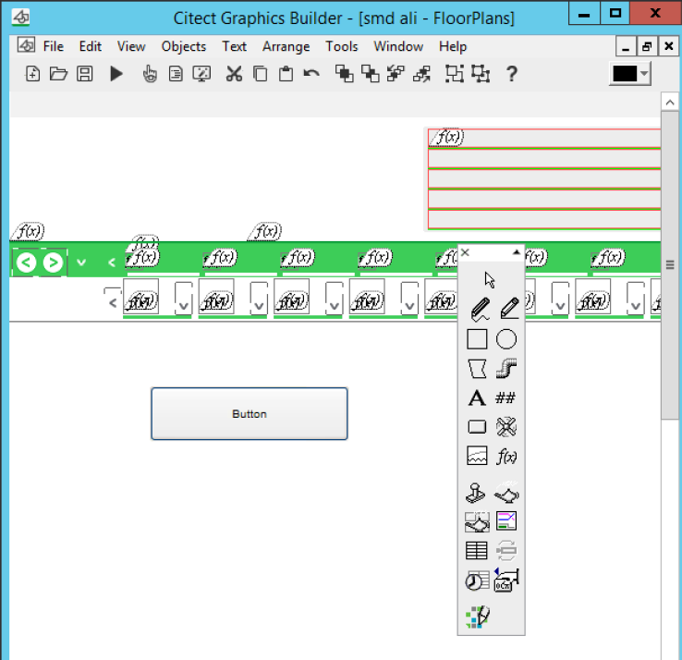Click the Group objects toolbar icon
The height and width of the screenshot is (660, 682).
click(455, 74)
